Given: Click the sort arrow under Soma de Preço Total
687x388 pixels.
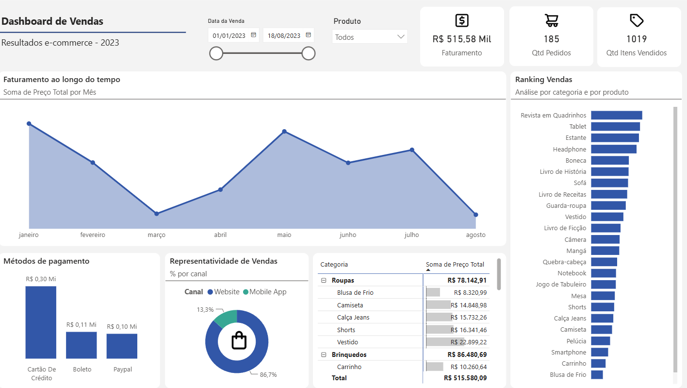Looking at the screenshot, I should click(x=428, y=270).
